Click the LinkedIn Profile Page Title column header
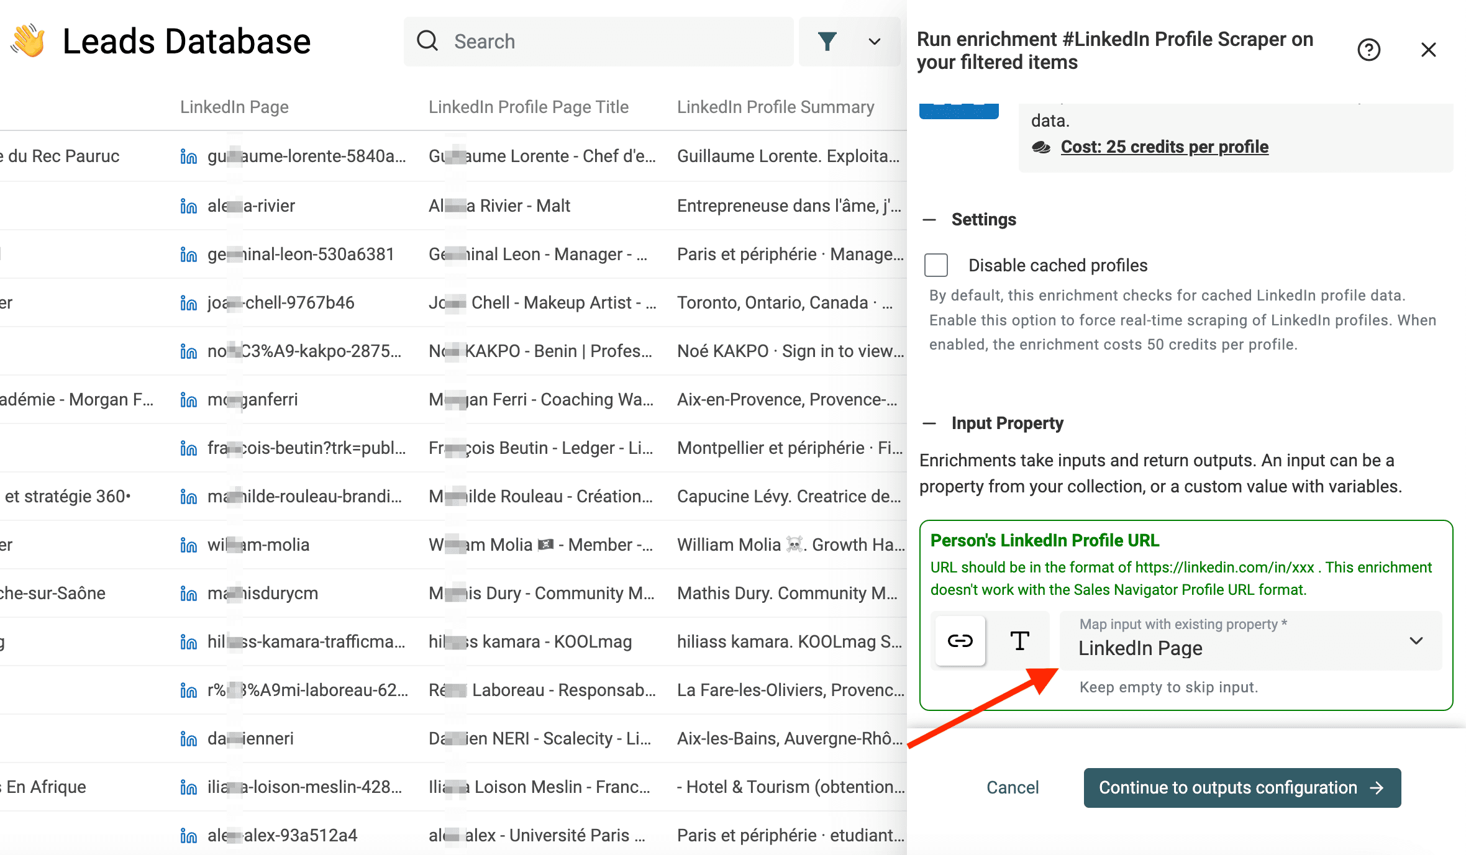Screen dimensions: 1466x855 [529, 107]
